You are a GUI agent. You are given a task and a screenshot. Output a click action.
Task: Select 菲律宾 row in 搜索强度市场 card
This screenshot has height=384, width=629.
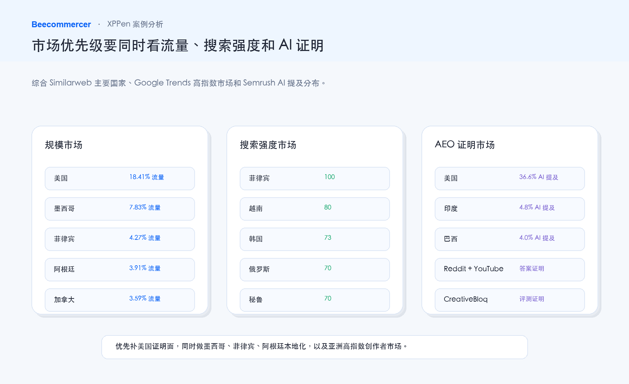coord(315,178)
